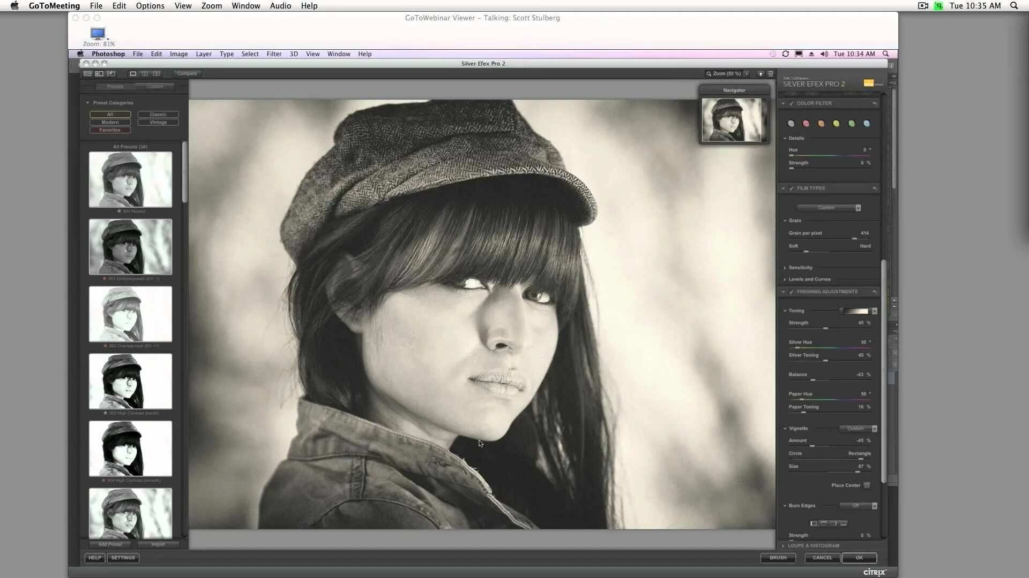Click the shared-screen volume icon
Viewport: 1029px width, 578px height.
[x=824, y=54]
